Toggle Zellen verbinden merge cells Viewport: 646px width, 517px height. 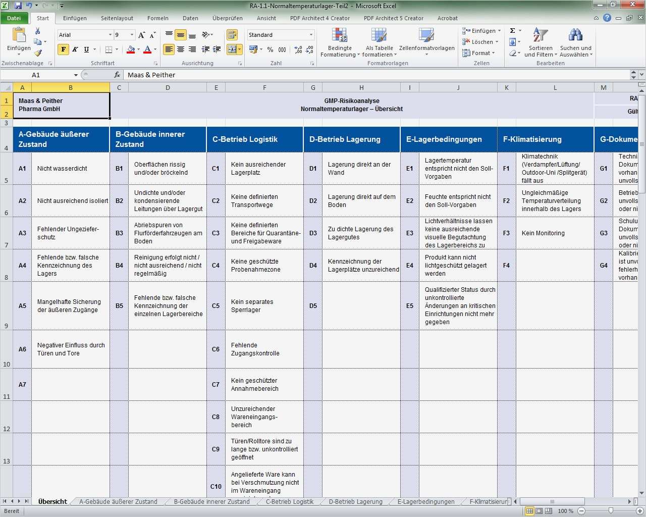tap(233, 49)
